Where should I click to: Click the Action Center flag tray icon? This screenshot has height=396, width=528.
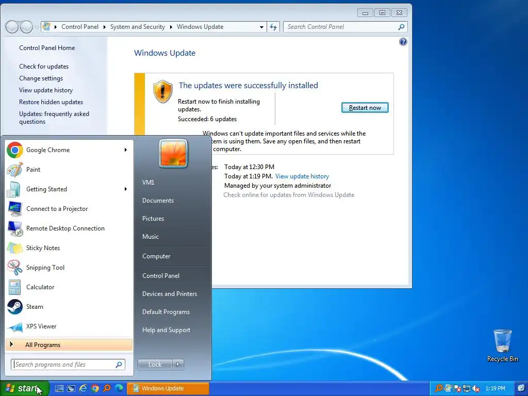457,388
